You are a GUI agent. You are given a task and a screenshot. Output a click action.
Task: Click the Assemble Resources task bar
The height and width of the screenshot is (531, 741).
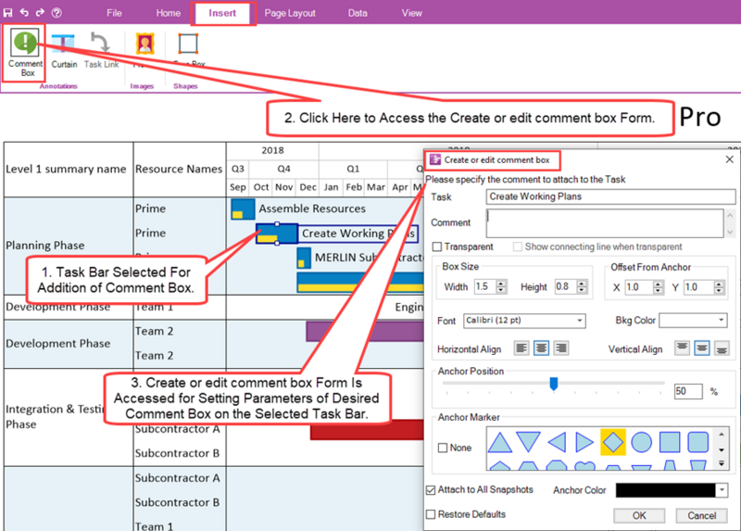243,209
